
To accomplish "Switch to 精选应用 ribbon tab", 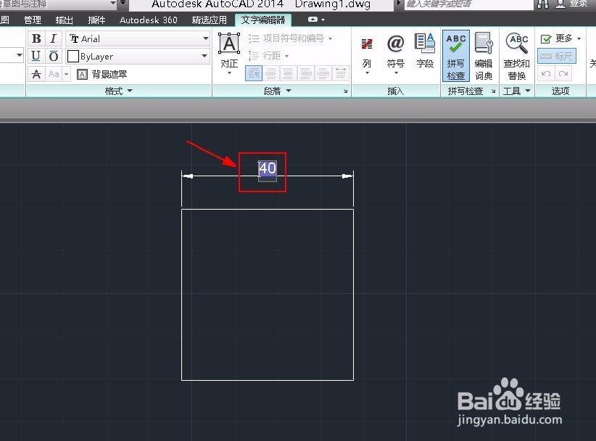I will [209, 20].
